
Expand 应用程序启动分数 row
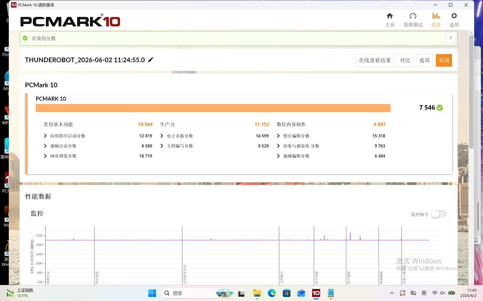pos(45,136)
